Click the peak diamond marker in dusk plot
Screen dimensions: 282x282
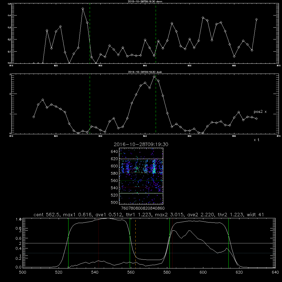tap(154, 77)
